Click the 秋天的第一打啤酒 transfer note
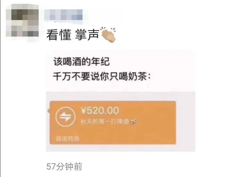Image resolution: width=231 pixels, height=177 pixels. click(x=105, y=122)
